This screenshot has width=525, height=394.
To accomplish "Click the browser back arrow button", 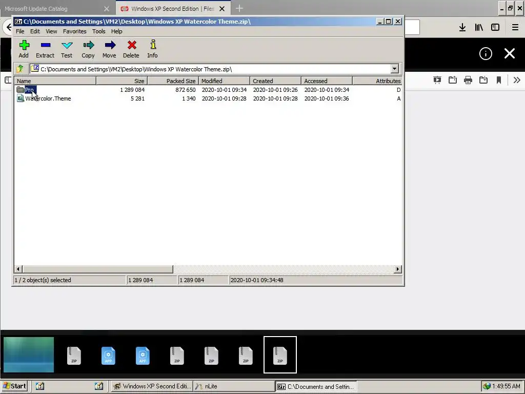I will click(x=9, y=27).
